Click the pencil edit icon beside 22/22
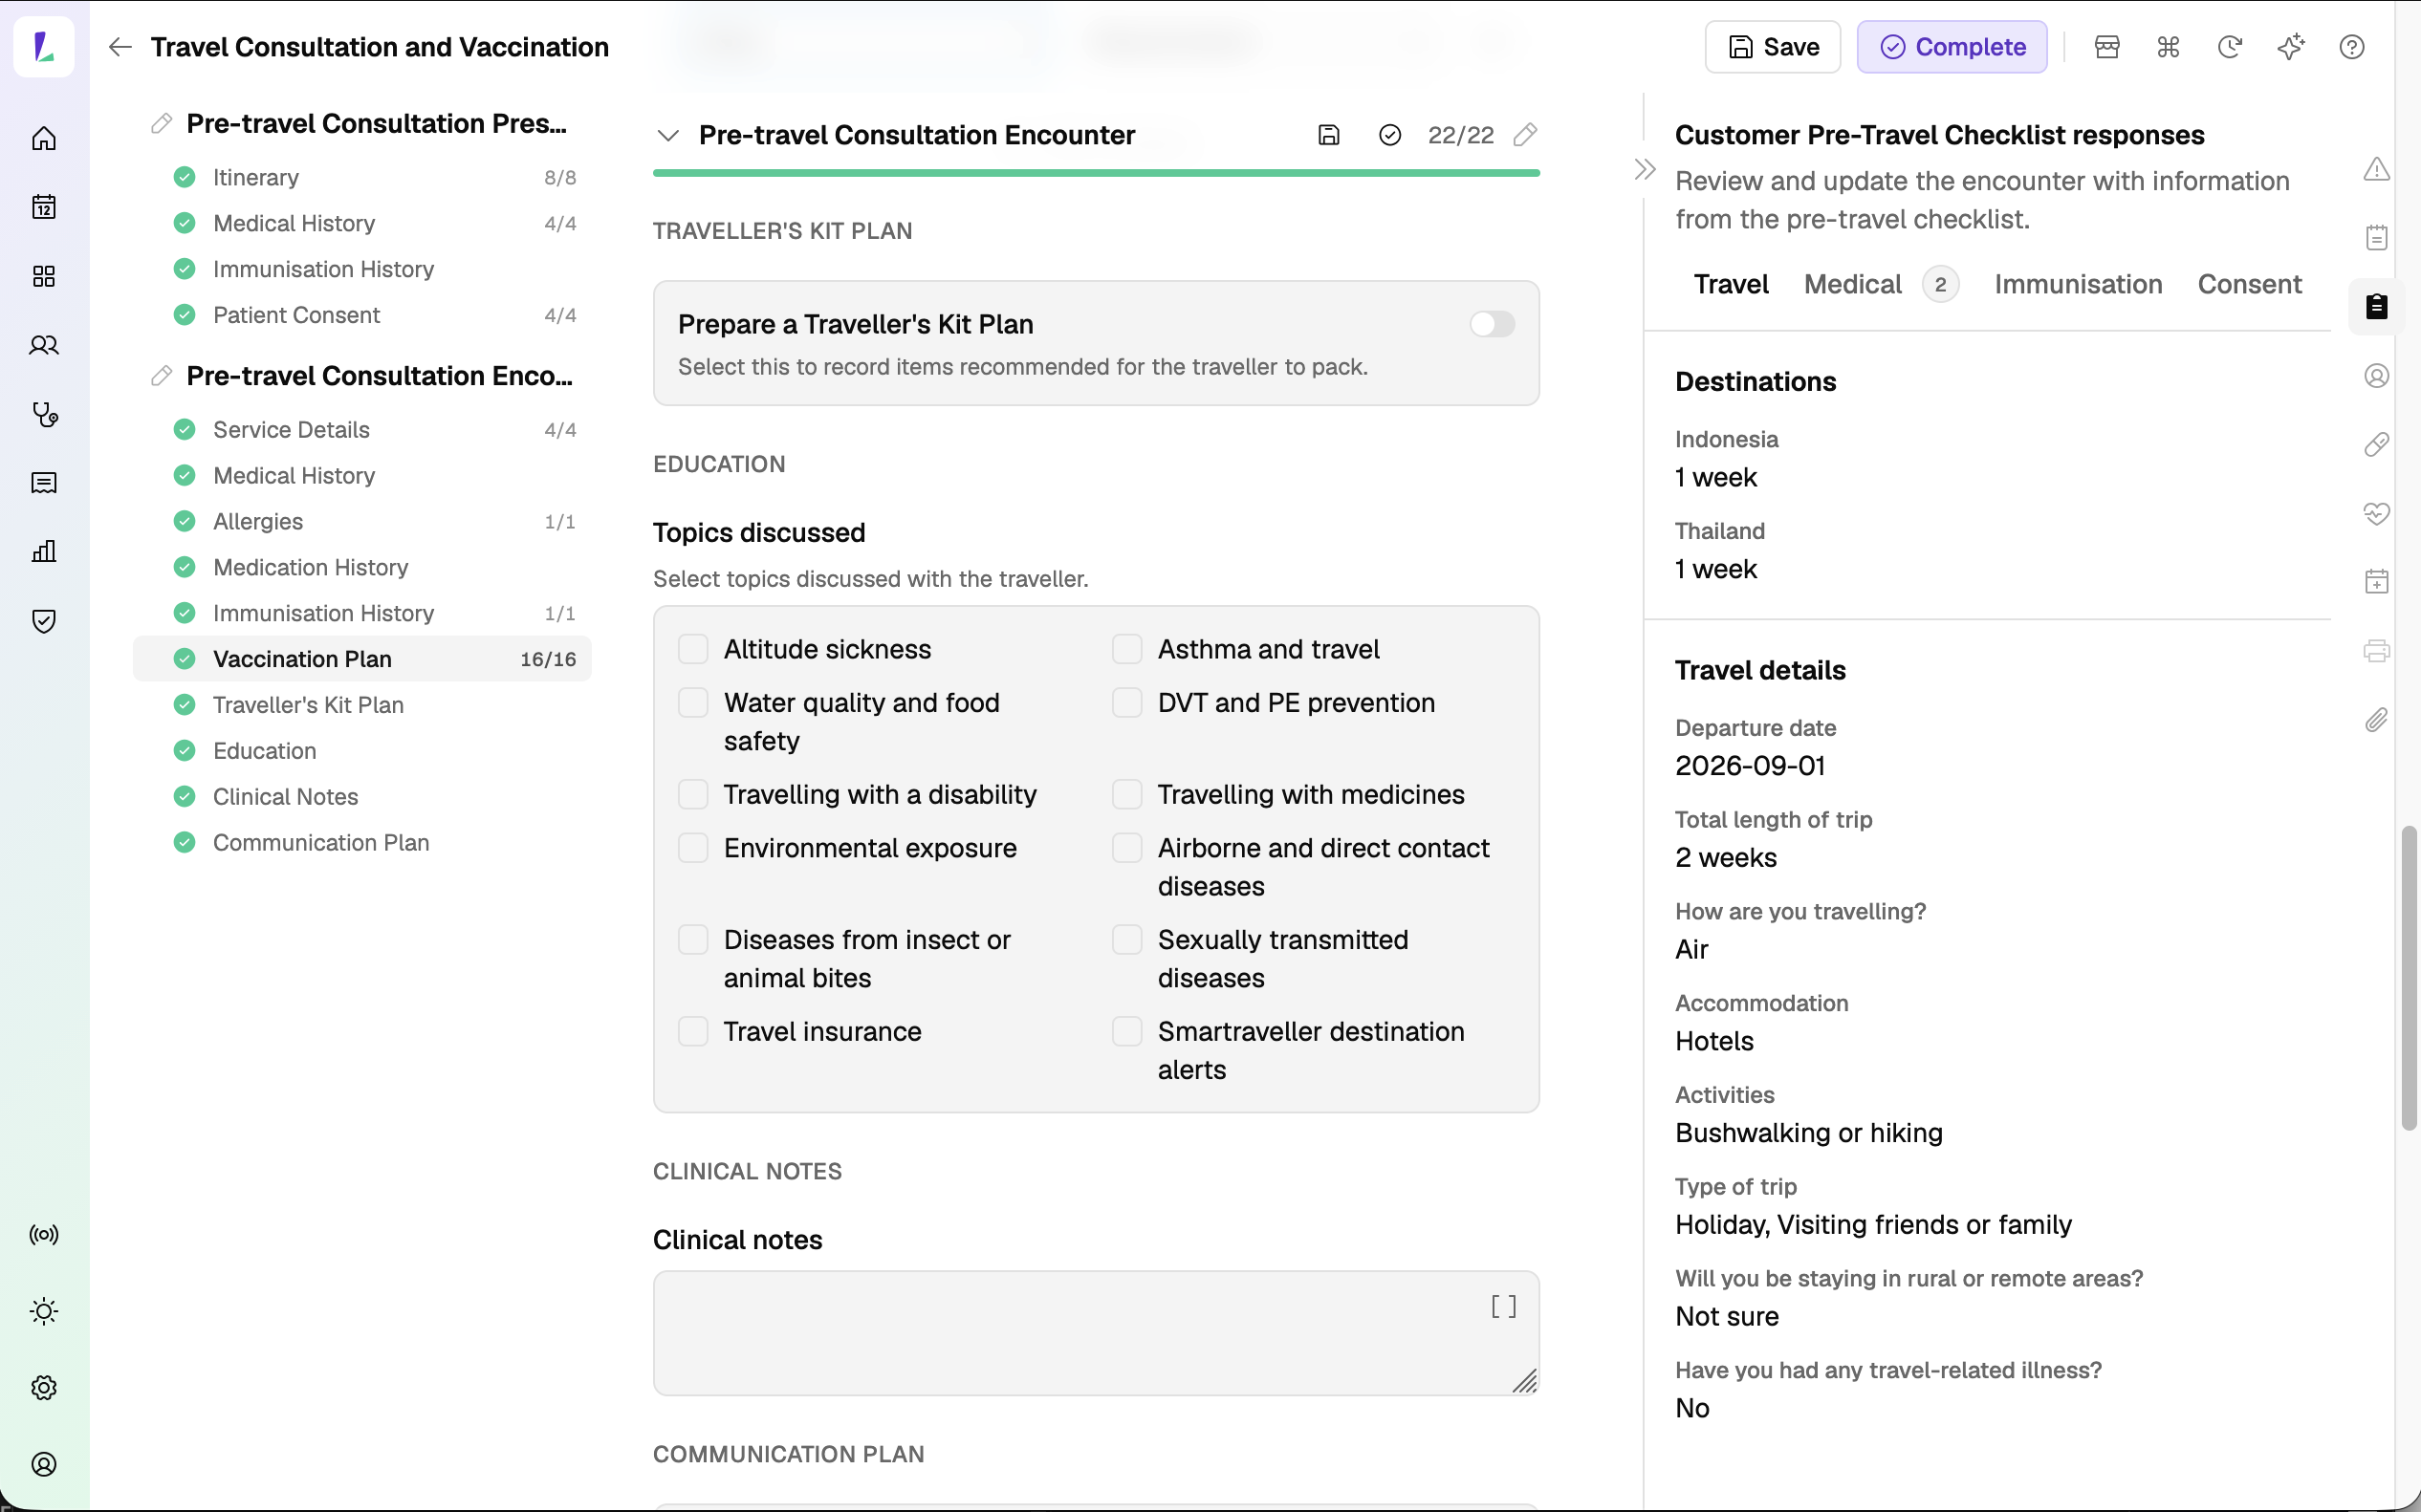 pos(1525,135)
